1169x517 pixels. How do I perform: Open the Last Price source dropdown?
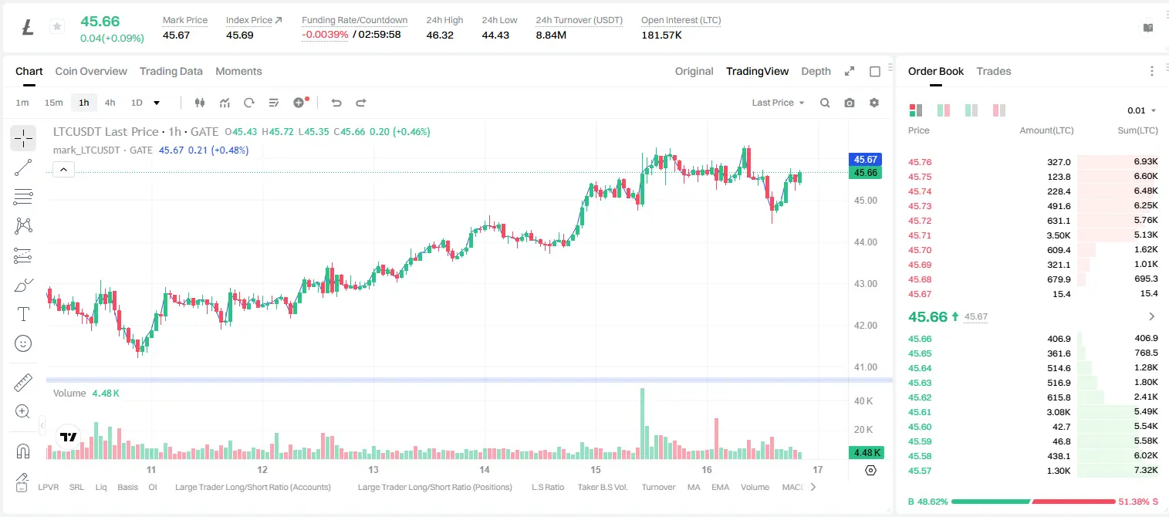[x=778, y=103]
